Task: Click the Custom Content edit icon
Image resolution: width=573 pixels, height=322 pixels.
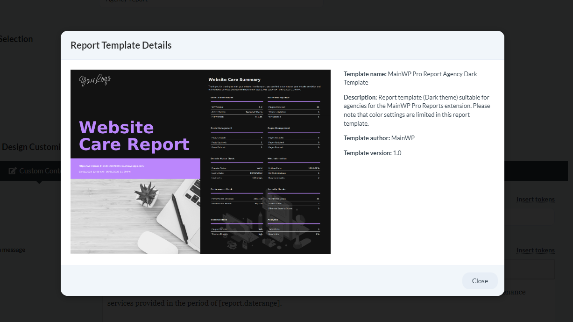Action: 13,171
